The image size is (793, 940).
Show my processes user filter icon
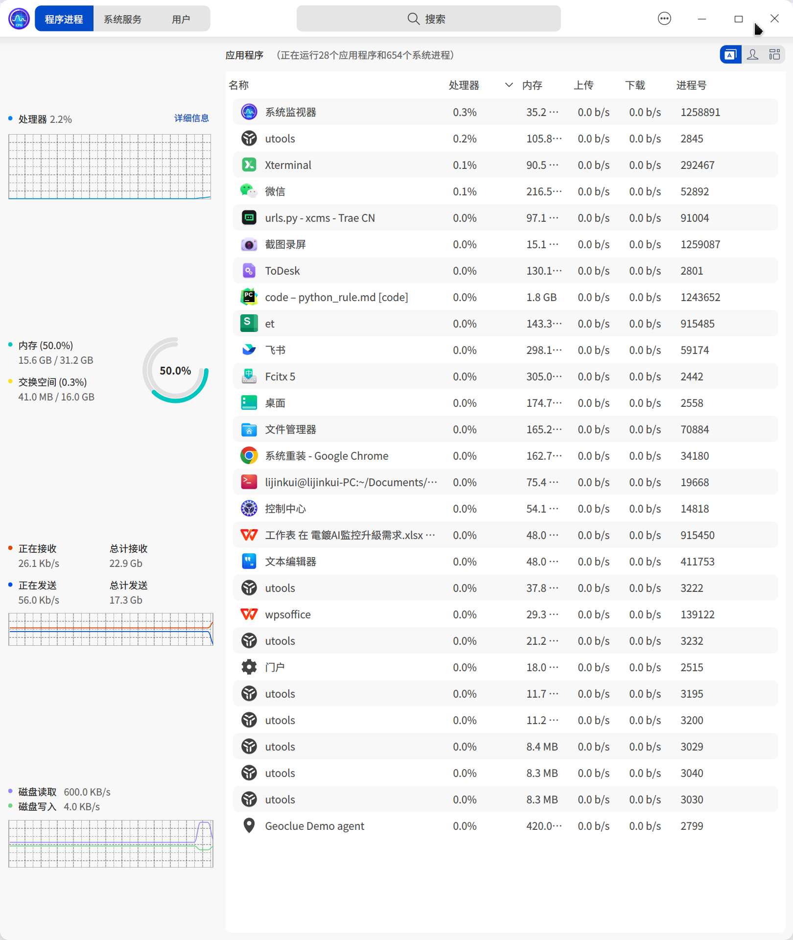point(753,54)
